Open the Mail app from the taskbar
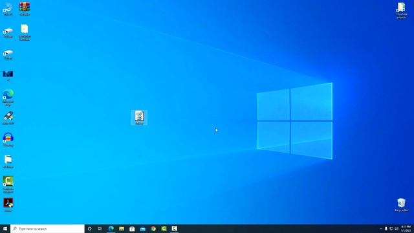Screen dimensions: 414x233 [x=142, y=228]
